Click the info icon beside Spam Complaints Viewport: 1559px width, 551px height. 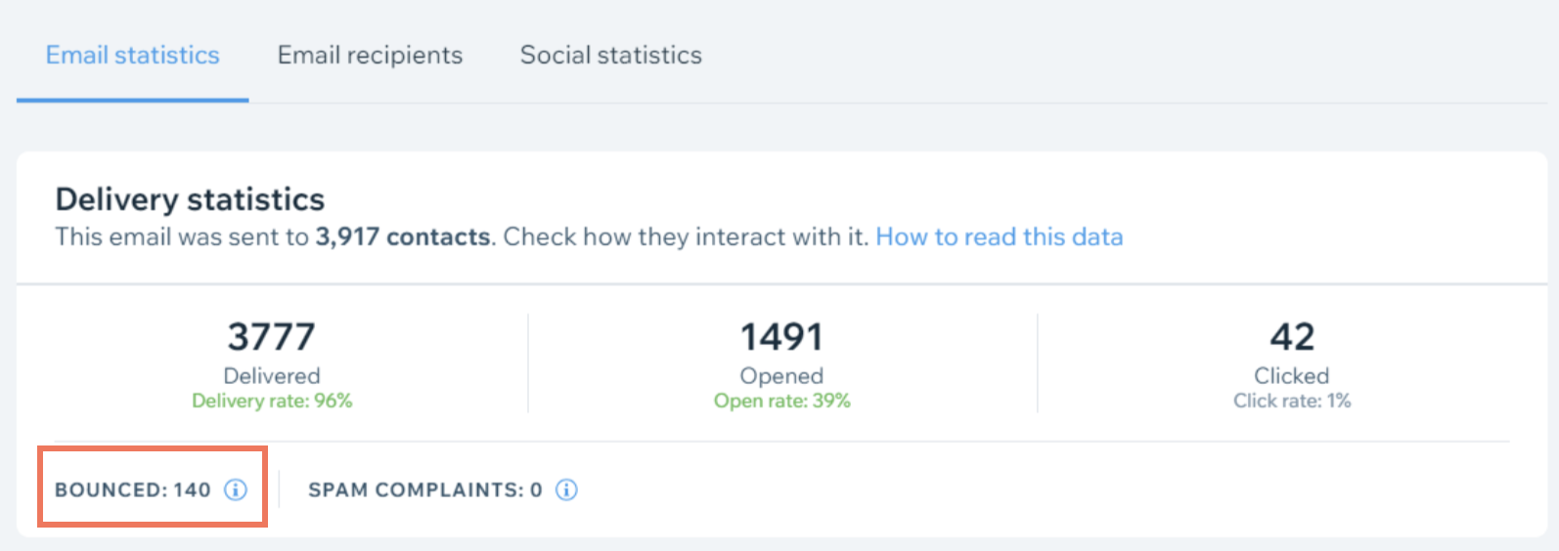(x=566, y=489)
